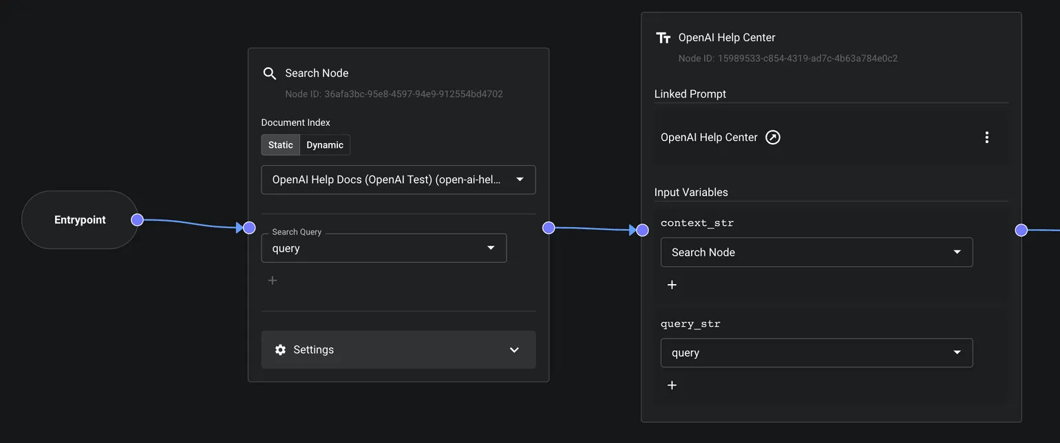Open the query_str query dropdown
Screen dimensions: 1060x443
(x=816, y=353)
